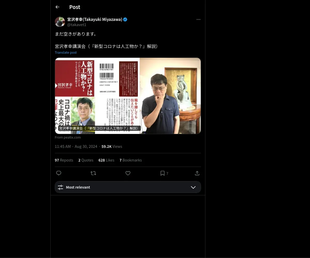Open the @takavet1 handle link
This screenshot has width=310, height=258.
coord(77,25)
